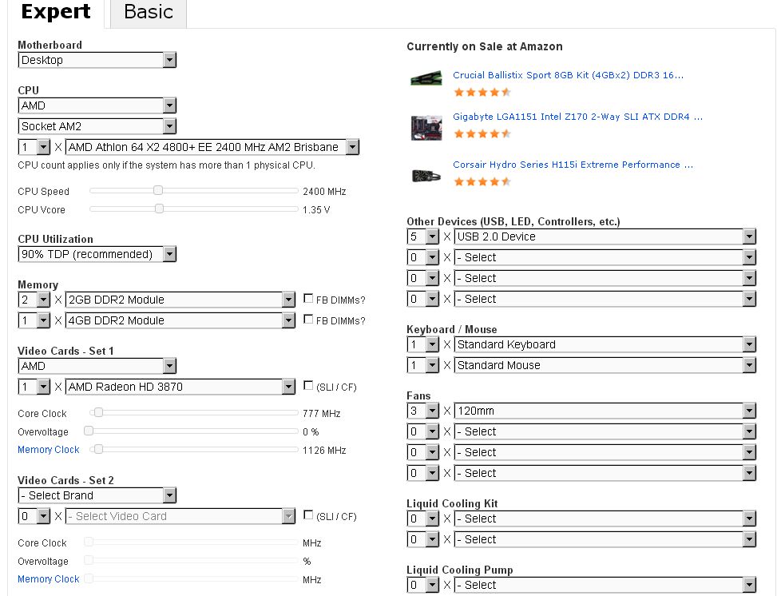This screenshot has height=596, width=777.
Task: Click the Crucial Ballistix RAM product thumbnail
Action: click(x=426, y=79)
